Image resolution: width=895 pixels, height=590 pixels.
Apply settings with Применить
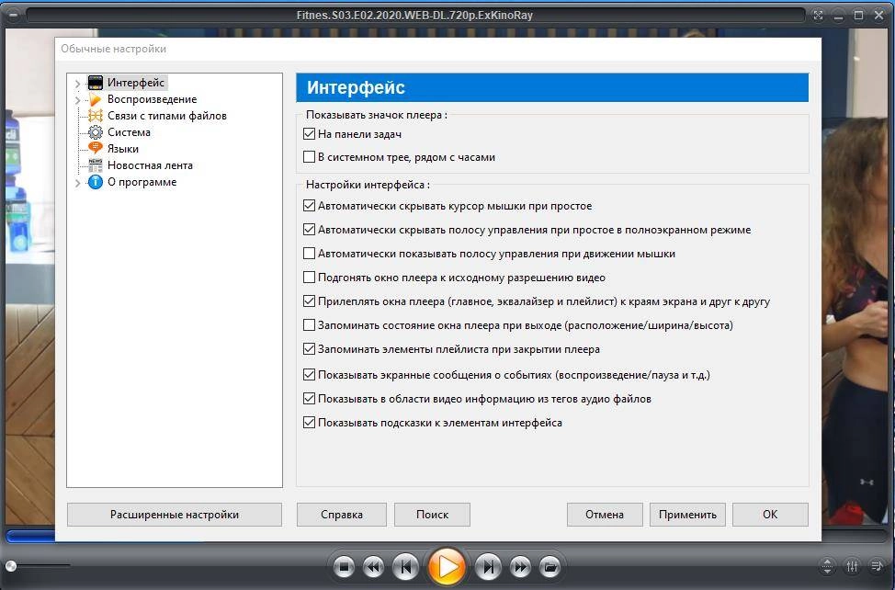687,515
